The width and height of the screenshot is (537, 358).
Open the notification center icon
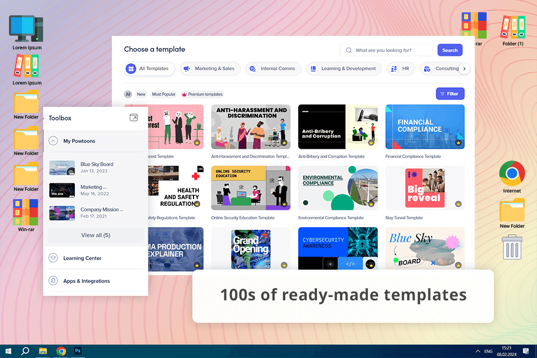point(526,351)
